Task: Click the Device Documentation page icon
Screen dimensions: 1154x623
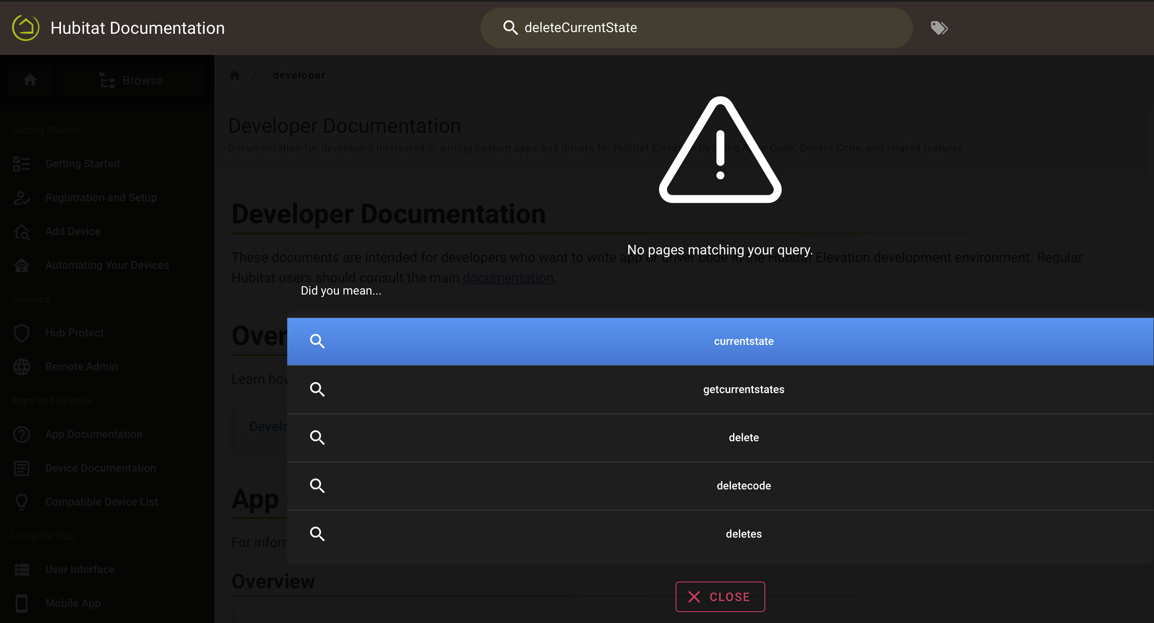Action: click(x=22, y=468)
